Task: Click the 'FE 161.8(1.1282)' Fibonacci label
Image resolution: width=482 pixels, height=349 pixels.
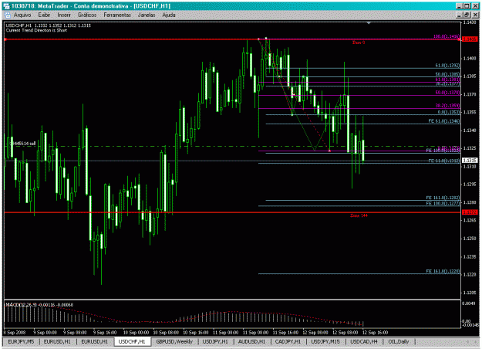Action: [443, 198]
